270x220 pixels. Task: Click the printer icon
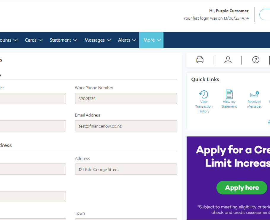(x=200, y=60)
